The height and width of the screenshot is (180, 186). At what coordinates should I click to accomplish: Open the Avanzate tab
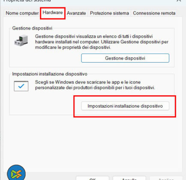point(76,13)
